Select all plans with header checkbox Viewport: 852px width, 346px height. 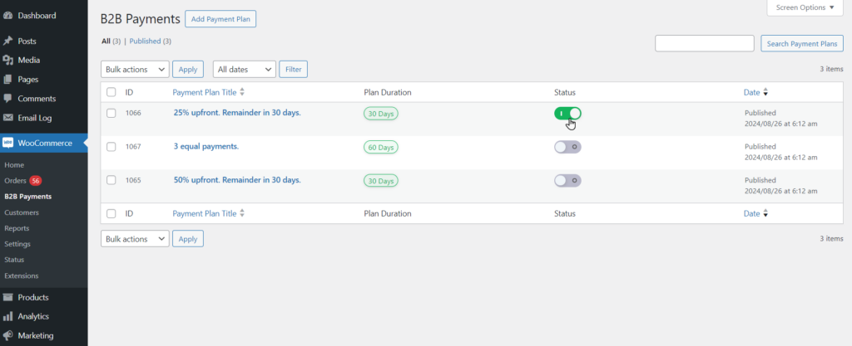pyautogui.click(x=111, y=92)
